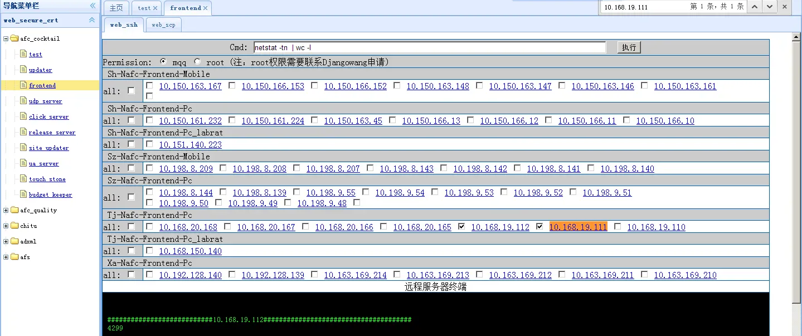Switch to the 主页 tab
The width and height of the screenshot is (802, 336).
(x=116, y=8)
